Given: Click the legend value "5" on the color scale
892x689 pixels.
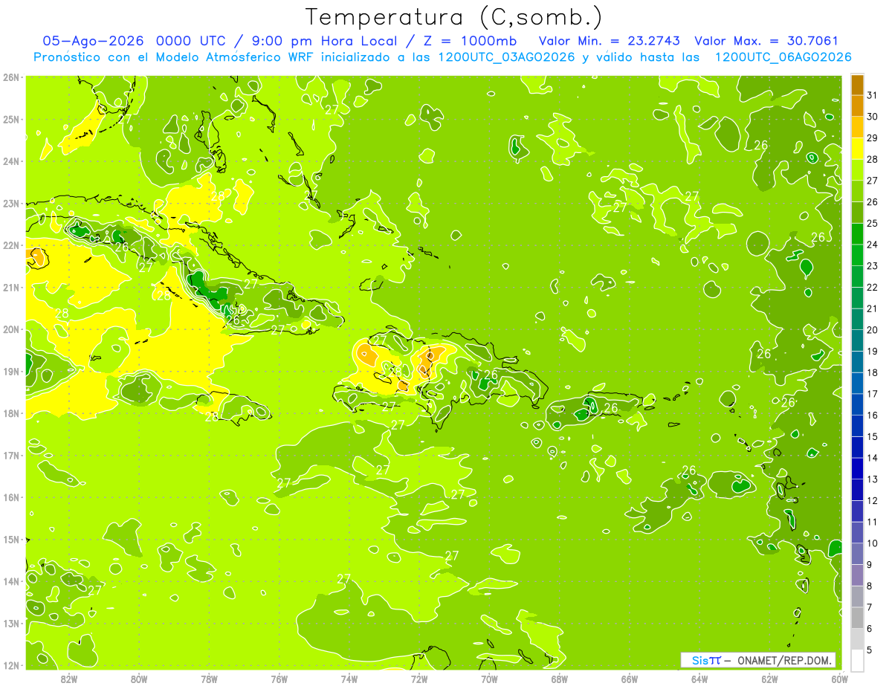Looking at the screenshot, I should pos(870,650).
